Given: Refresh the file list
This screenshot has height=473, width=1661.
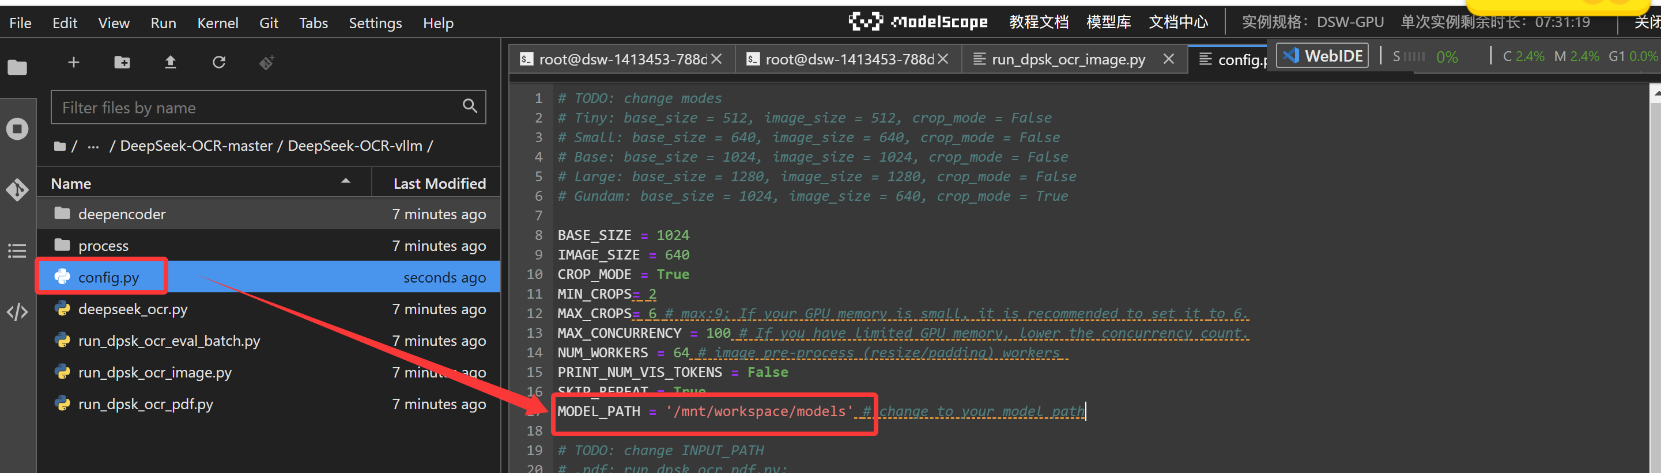Looking at the screenshot, I should point(219,62).
